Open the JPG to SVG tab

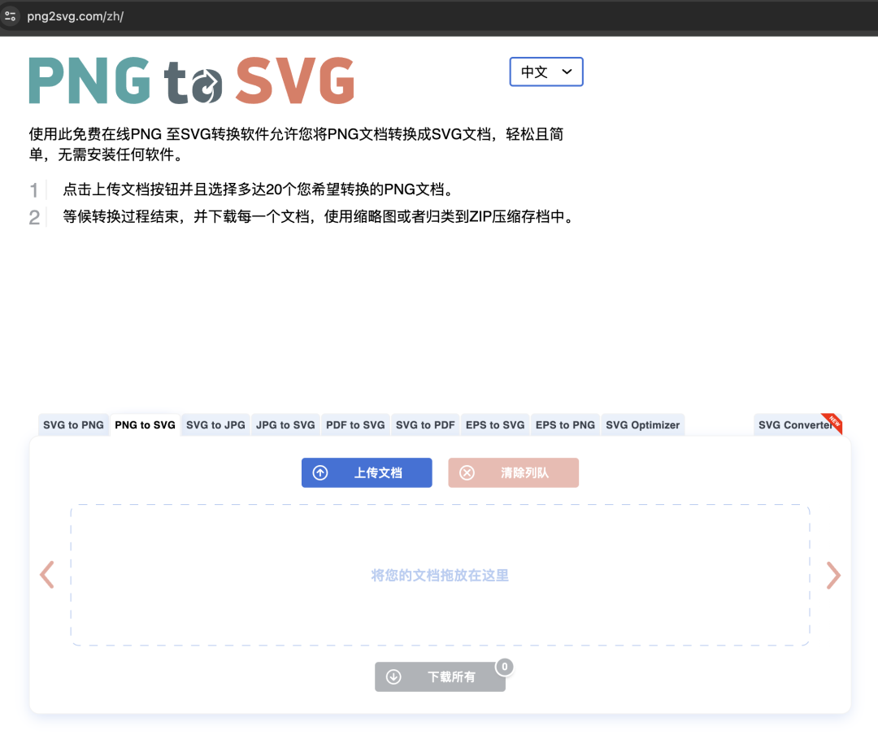pos(285,425)
